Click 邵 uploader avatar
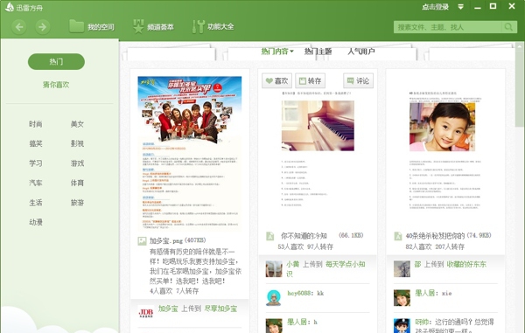Image resolution: width=525 pixels, height=333 pixels. 402,269
